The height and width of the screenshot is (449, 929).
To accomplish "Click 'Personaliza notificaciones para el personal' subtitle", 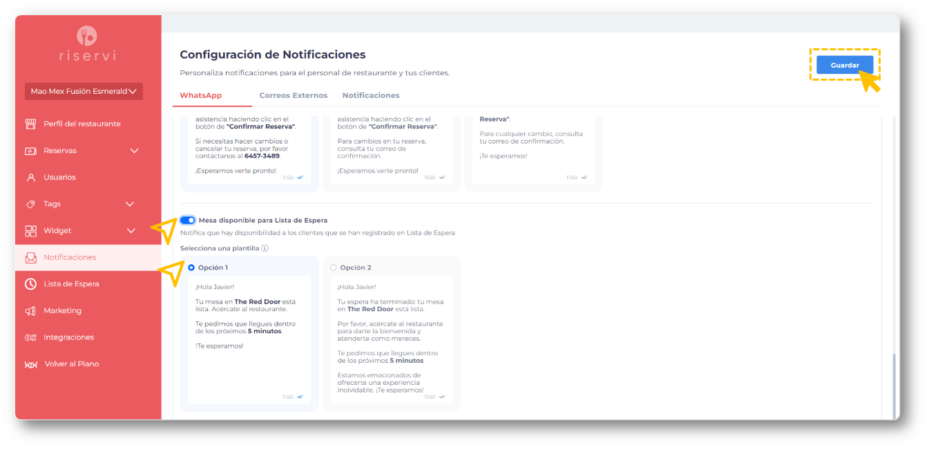I will point(314,72).
